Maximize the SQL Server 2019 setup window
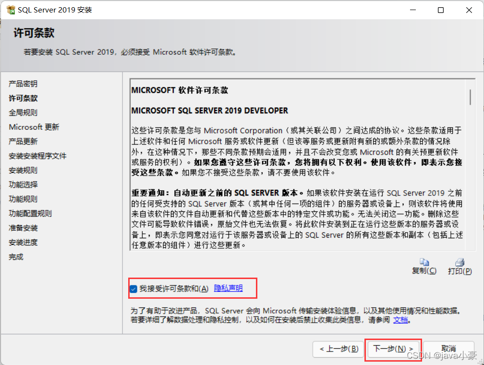This screenshot has width=484, height=365. 441,10
